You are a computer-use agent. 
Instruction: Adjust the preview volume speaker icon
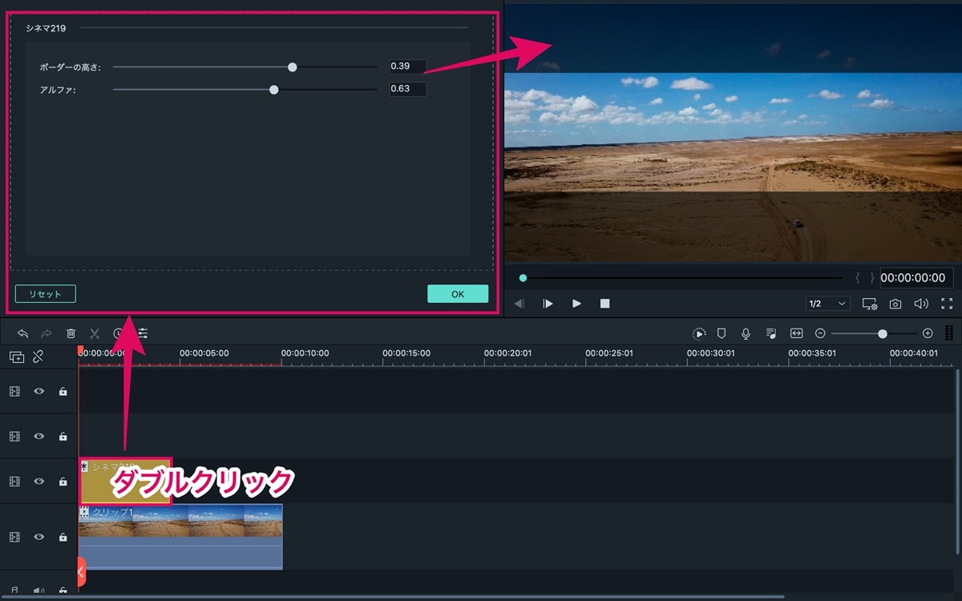(921, 304)
